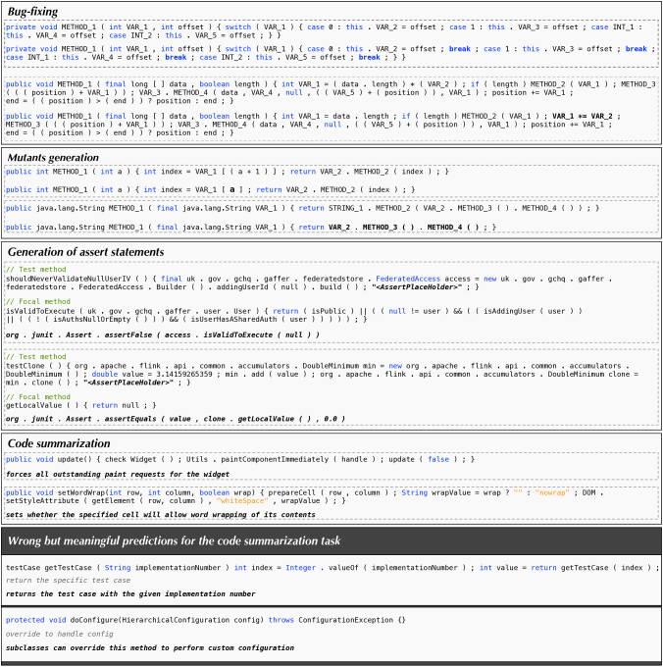Image resolution: width=663 pixels, height=667 pixels.
Task: Click the dark Wrong but meaningful predictions banner
Action: (331, 540)
